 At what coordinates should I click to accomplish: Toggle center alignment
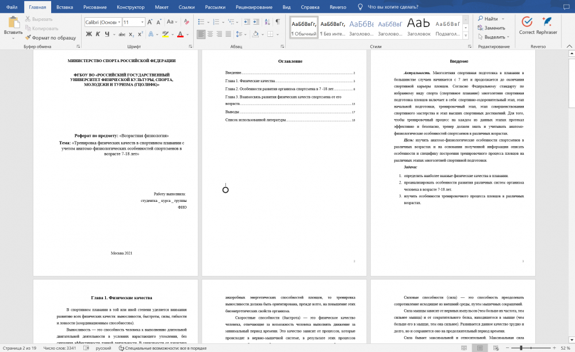[210, 34]
